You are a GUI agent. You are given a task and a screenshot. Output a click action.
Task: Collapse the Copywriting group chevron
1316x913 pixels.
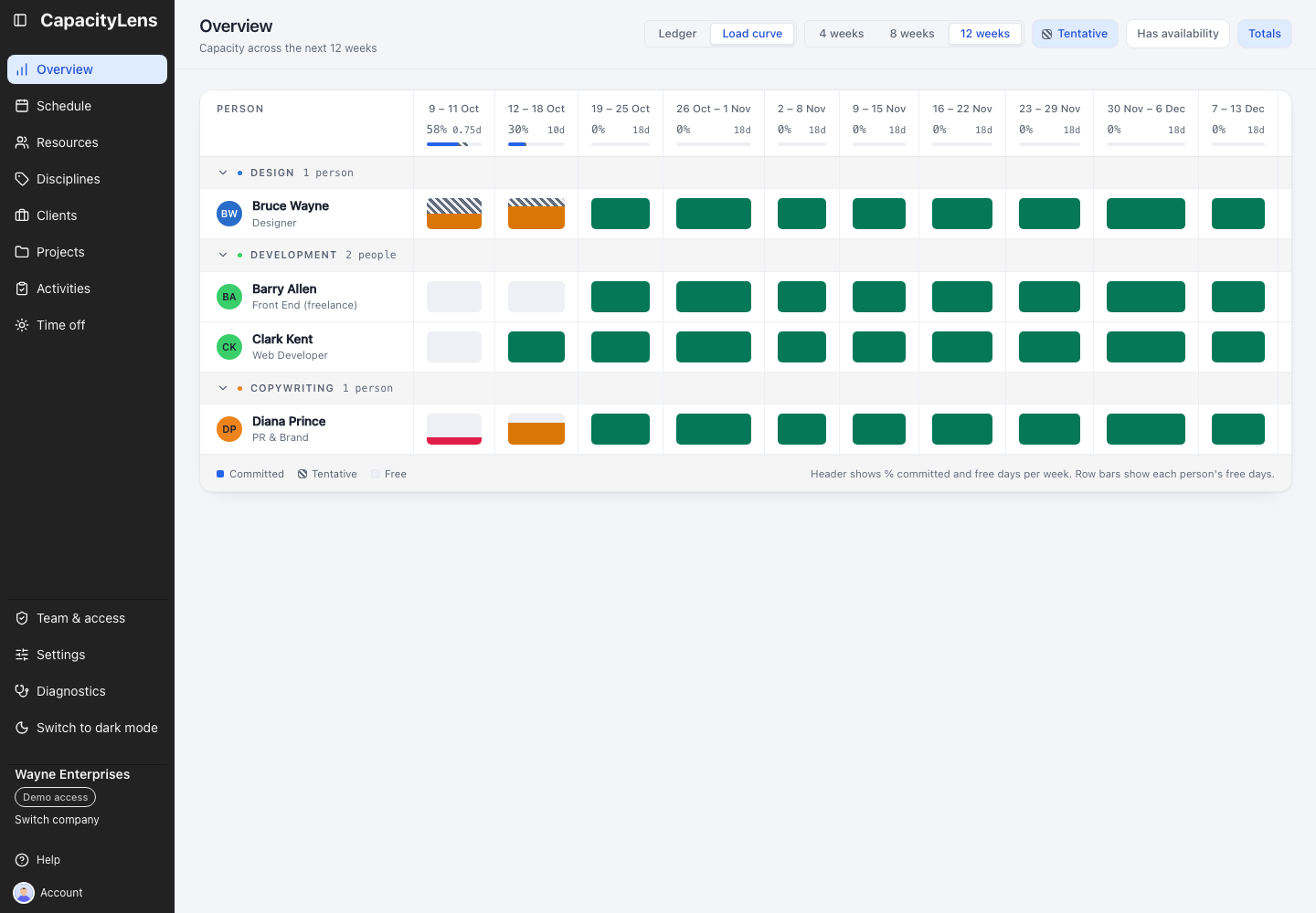(x=223, y=388)
